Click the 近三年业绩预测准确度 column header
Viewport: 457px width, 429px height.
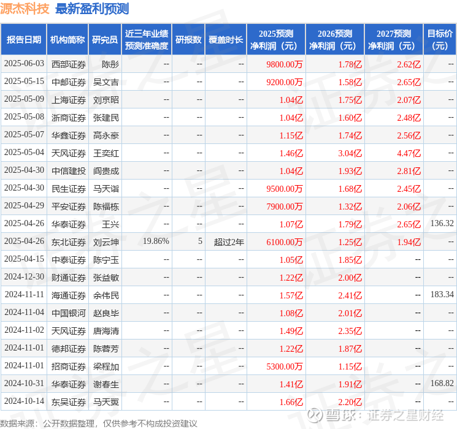[x=147, y=40]
